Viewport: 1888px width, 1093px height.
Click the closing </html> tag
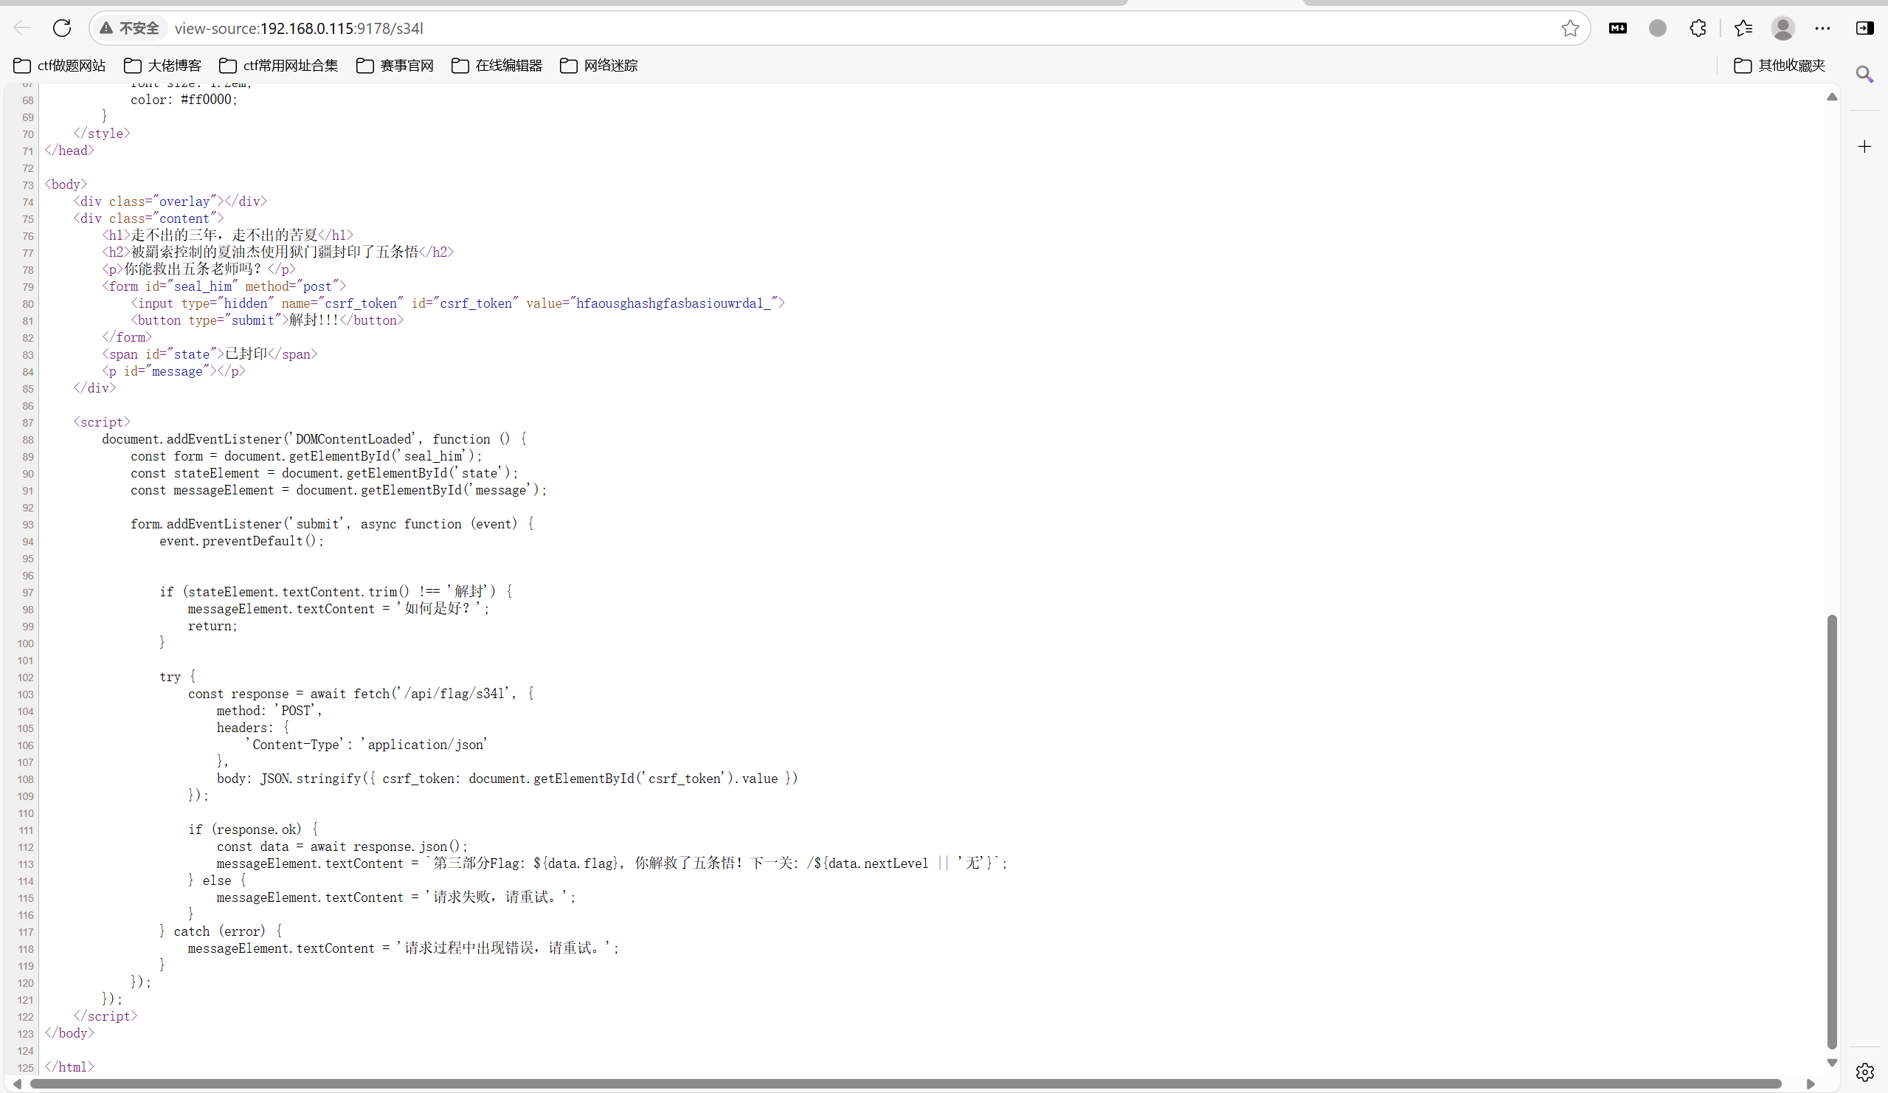[69, 1066]
